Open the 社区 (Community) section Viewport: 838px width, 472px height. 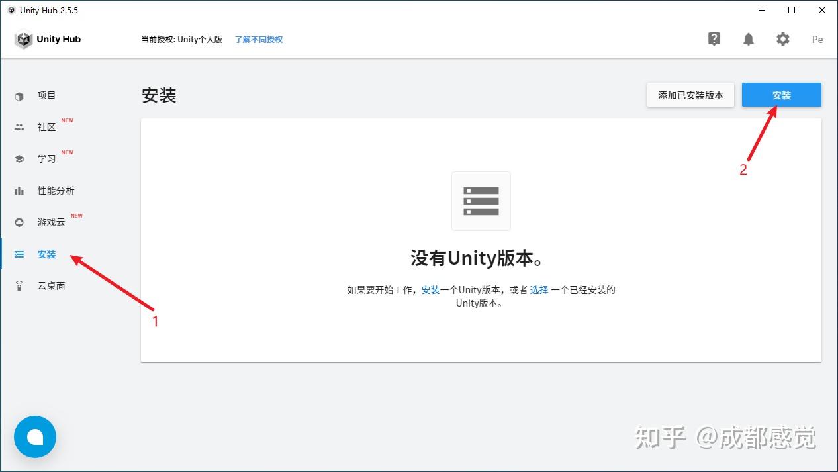tap(46, 126)
